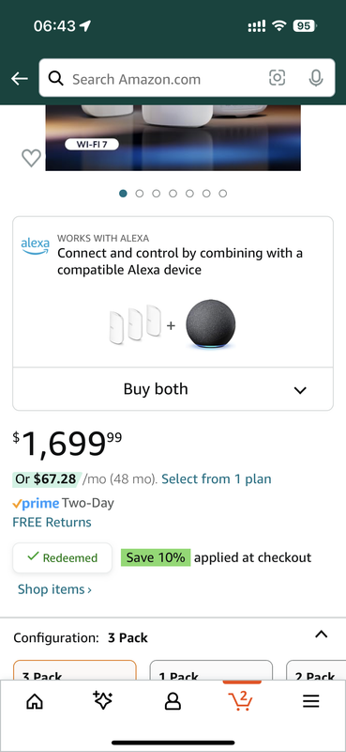Open camera lens search icon
Viewport: 346px width, 752px height.
(x=278, y=78)
